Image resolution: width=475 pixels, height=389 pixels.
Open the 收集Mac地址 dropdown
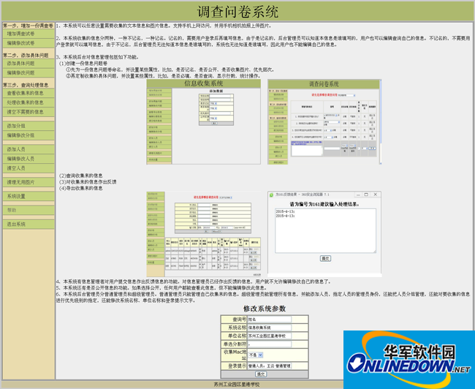(x=256, y=355)
